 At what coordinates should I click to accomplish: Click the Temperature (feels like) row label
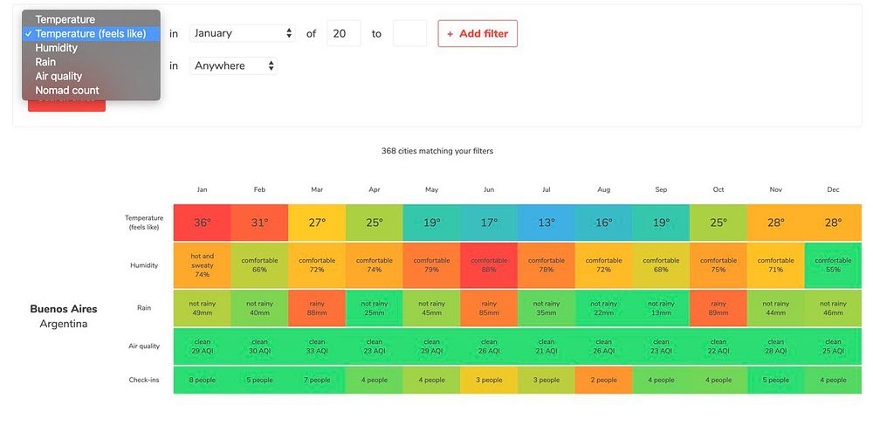tap(144, 223)
